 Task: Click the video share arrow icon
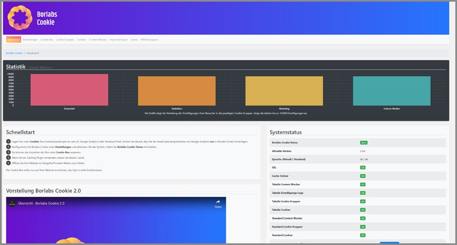coord(218,202)
